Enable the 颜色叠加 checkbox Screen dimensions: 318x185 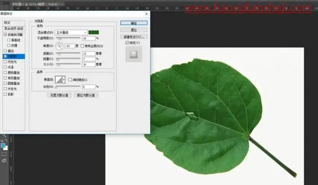5,72
